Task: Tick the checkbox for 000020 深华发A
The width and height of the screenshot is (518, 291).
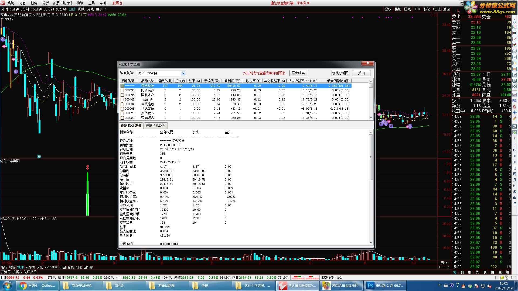Action: click(122, 113)
